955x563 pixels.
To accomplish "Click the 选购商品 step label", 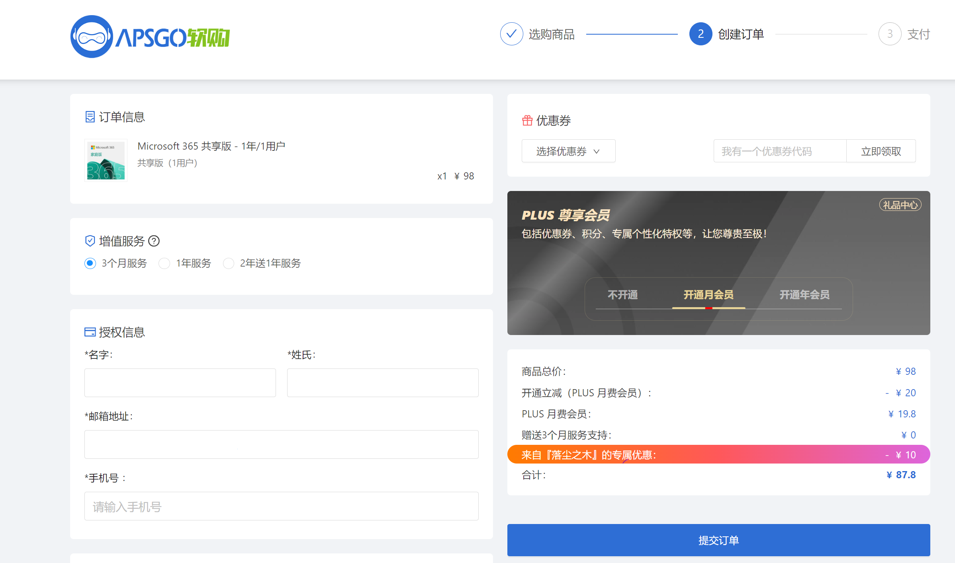I will pyautogui.click(x=552, y=34).
